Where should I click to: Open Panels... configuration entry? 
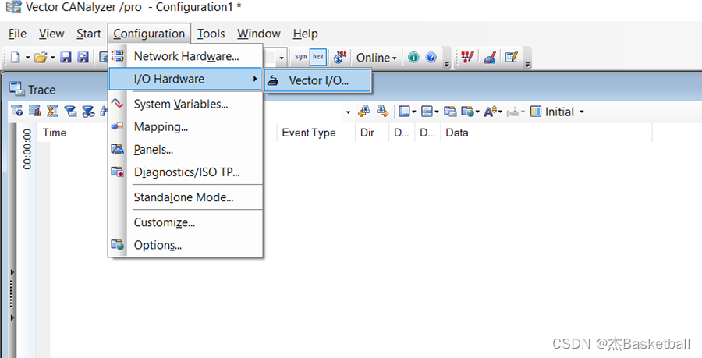pyautogui.click(x=186, y=150)
